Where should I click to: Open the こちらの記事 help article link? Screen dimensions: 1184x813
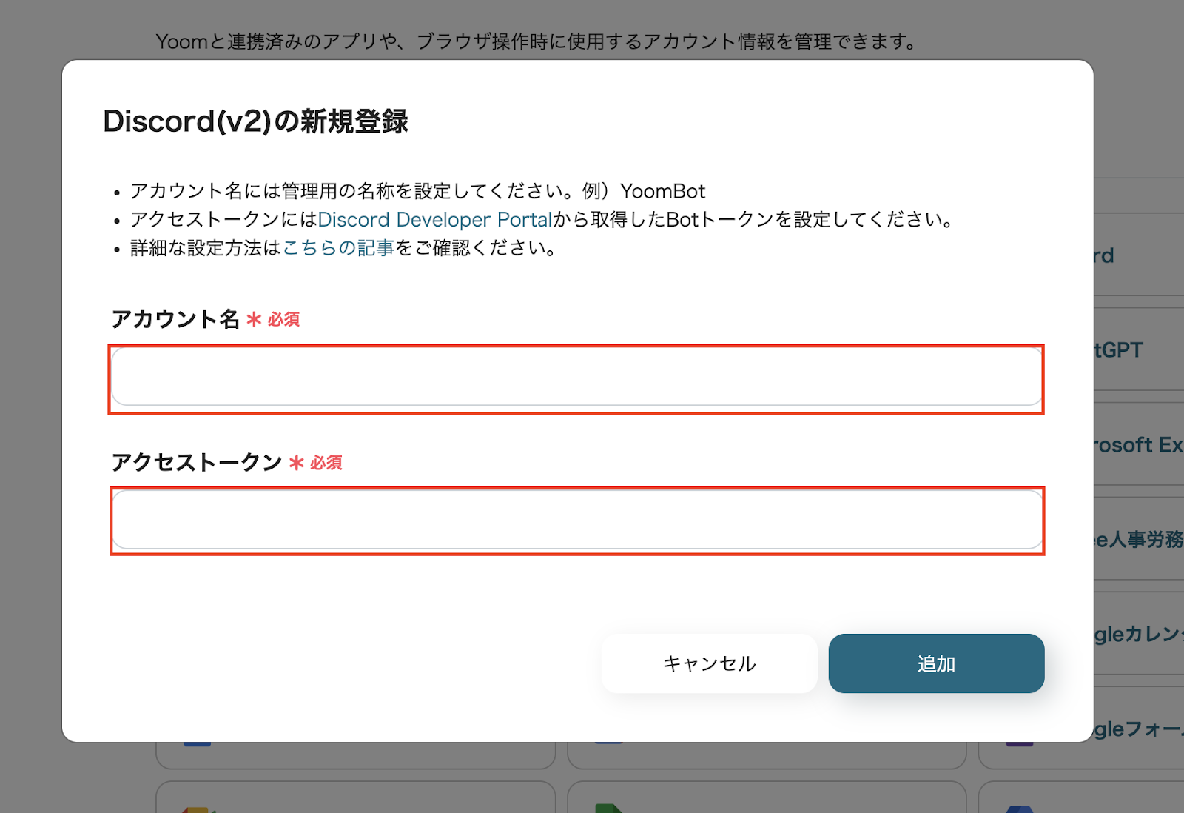pyautogui.click(x=338, y=248)
